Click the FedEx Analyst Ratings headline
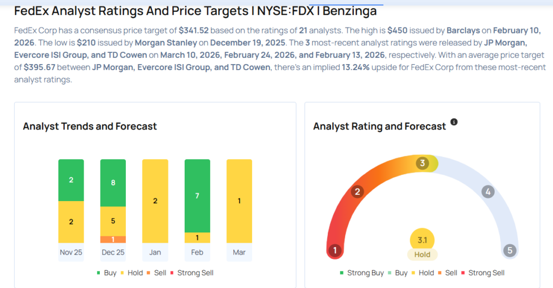 tap(195, 11)
